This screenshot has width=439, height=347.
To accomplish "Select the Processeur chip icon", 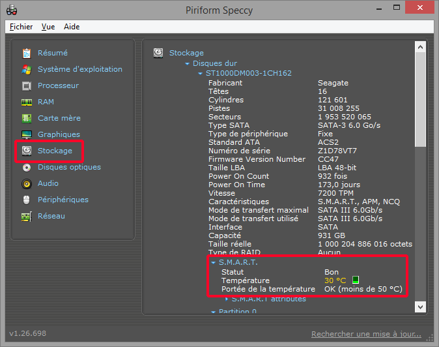I will point(27,85).
